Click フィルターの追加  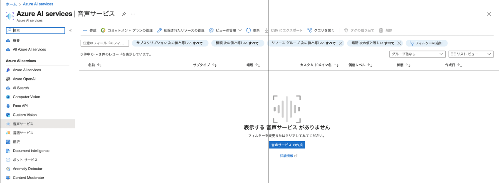[427, 43]
